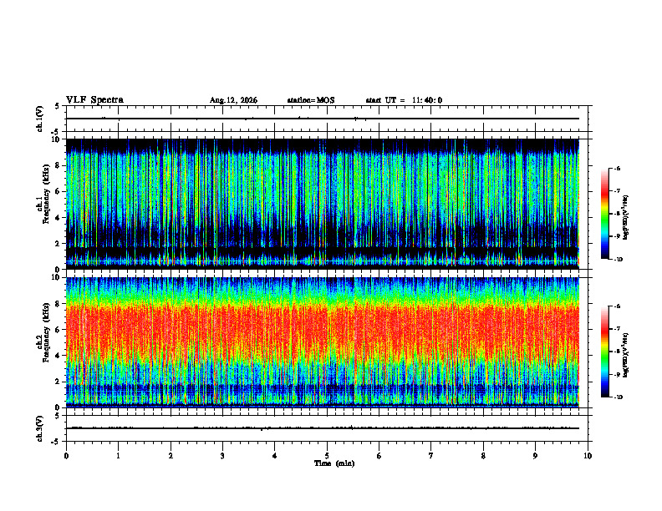This screenshot has width=662, height=511.
Task: Click time axis start tick label "0"
Action: point(66,456)
